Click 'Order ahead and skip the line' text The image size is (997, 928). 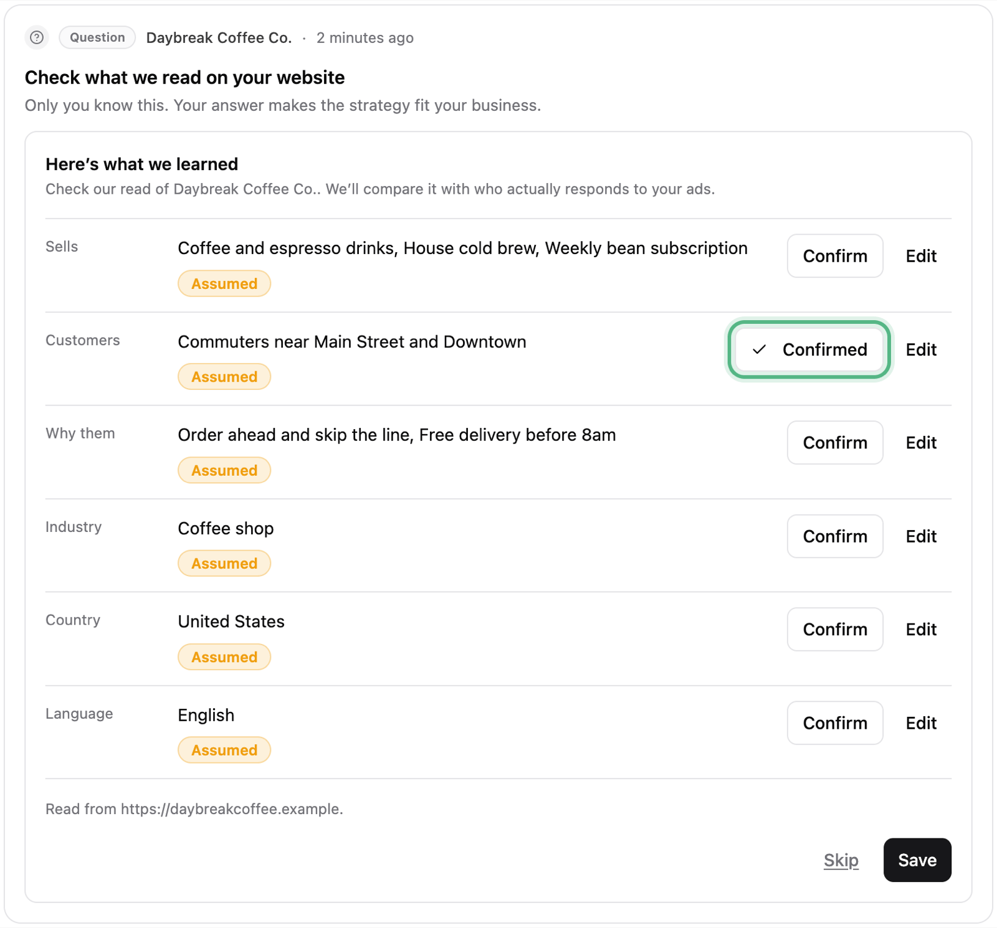tap(296, 435)
